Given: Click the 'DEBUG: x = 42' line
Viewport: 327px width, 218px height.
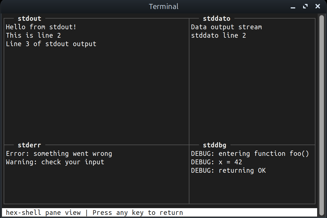Looking at the screenshot, I should 216,162.
